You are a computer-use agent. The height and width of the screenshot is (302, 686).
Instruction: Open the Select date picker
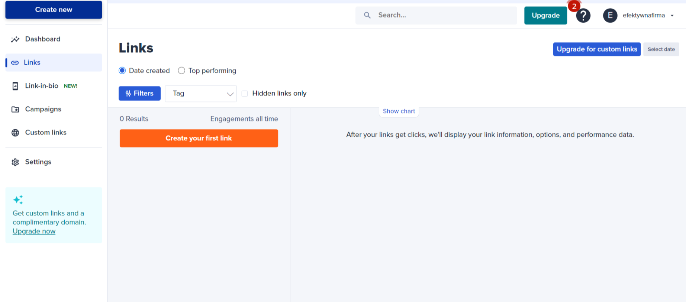coord(661,49)
